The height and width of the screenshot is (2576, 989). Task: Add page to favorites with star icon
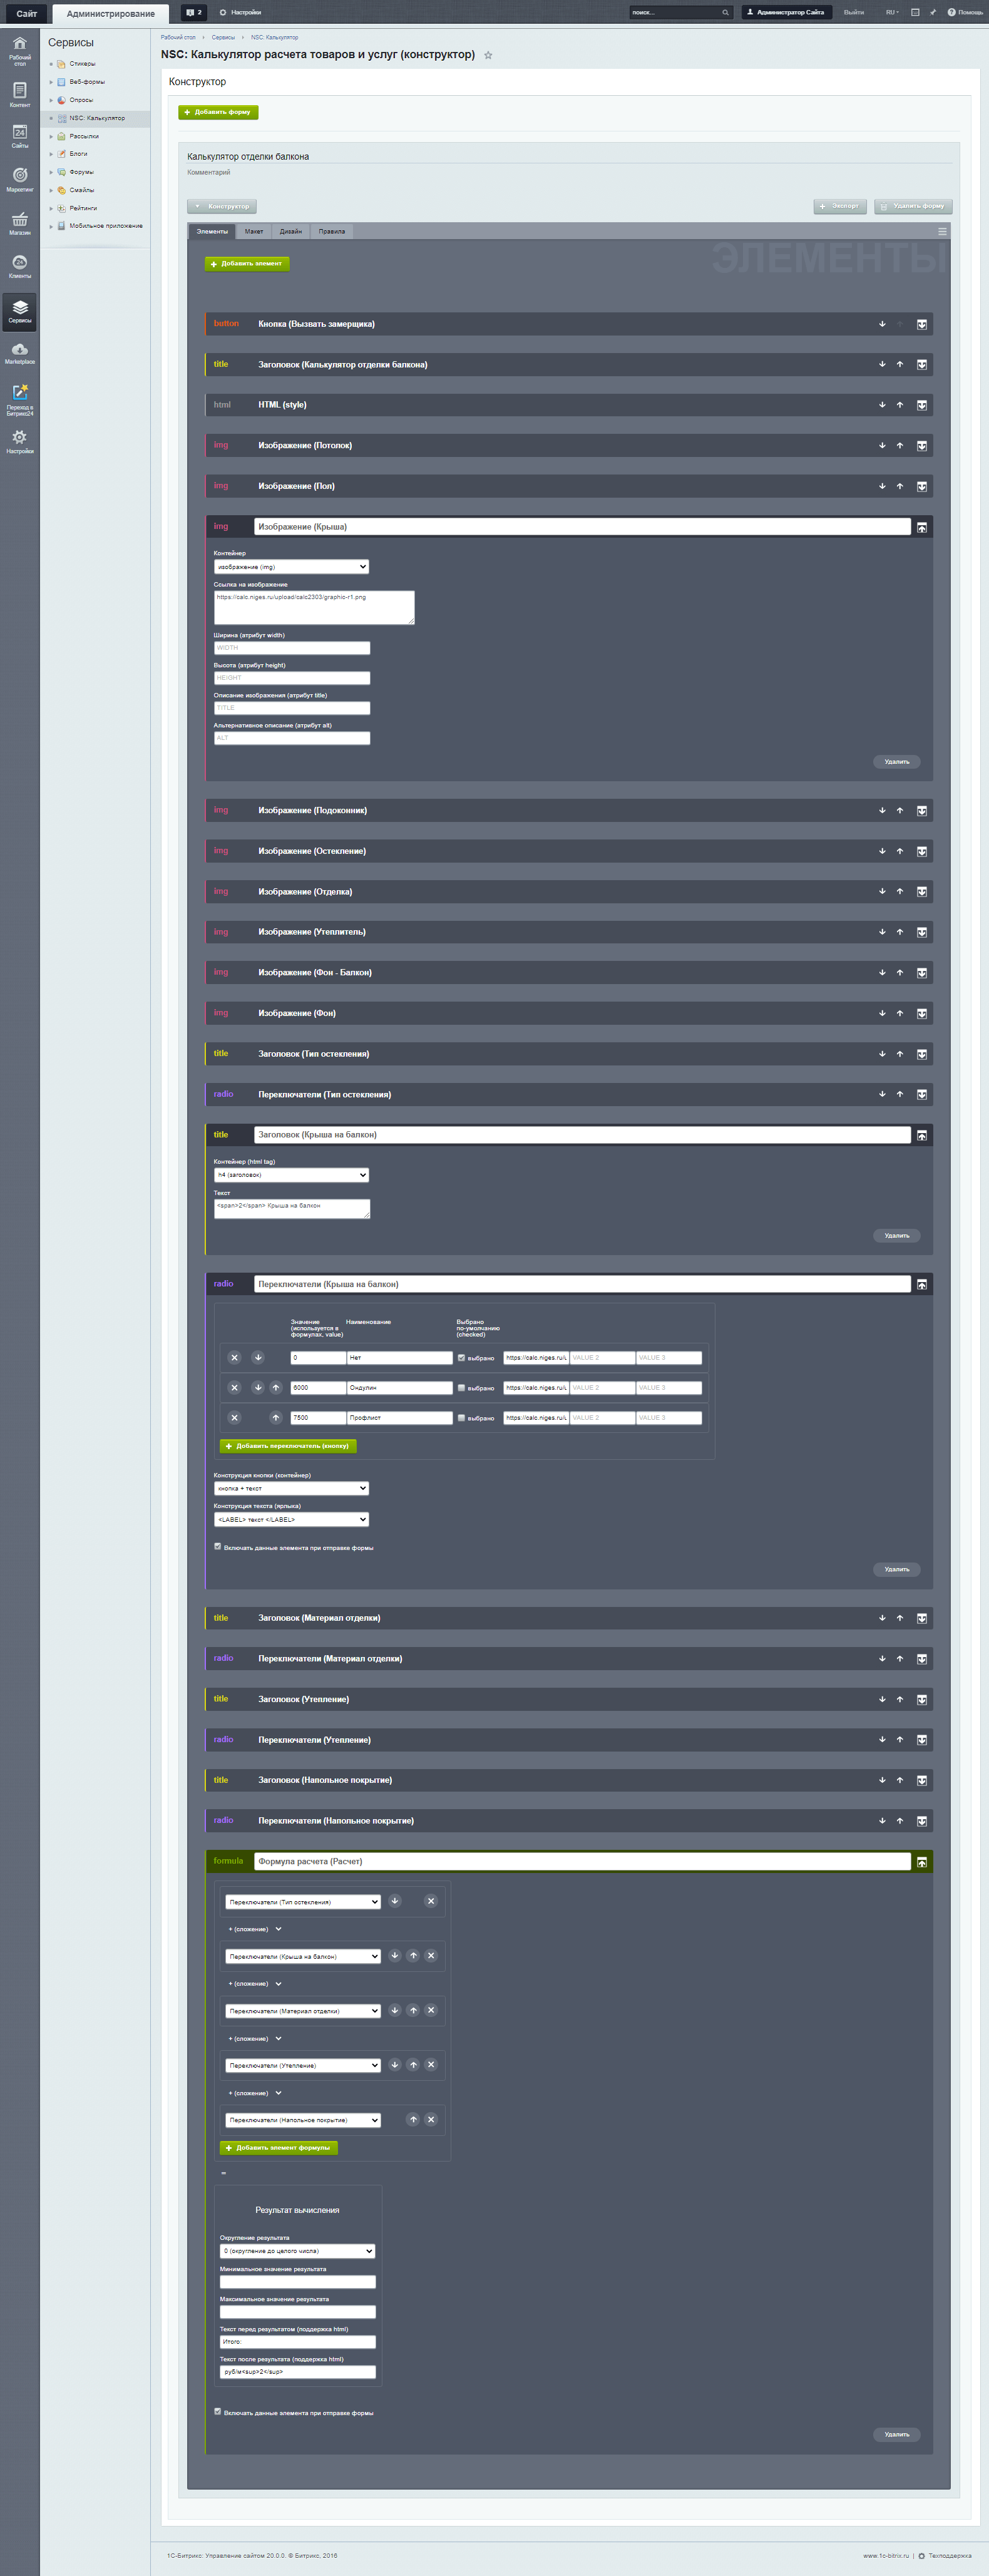coord(488,55)
